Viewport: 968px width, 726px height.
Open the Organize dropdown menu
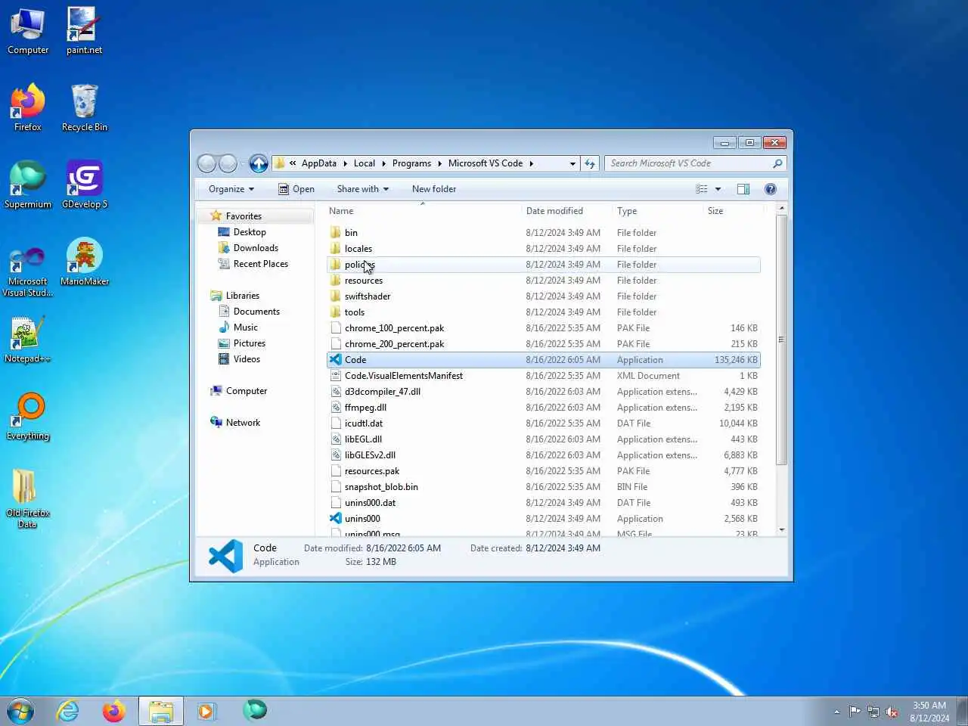pyautogui.click(x=231, y=189)
